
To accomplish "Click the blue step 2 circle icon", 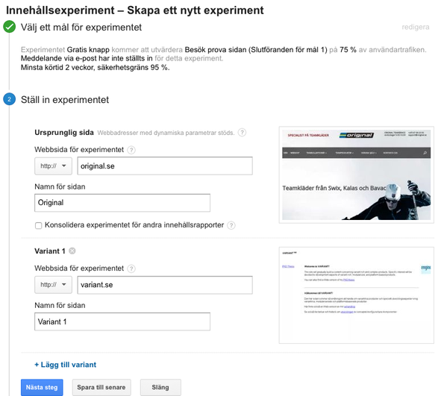I will coord(10,99).
